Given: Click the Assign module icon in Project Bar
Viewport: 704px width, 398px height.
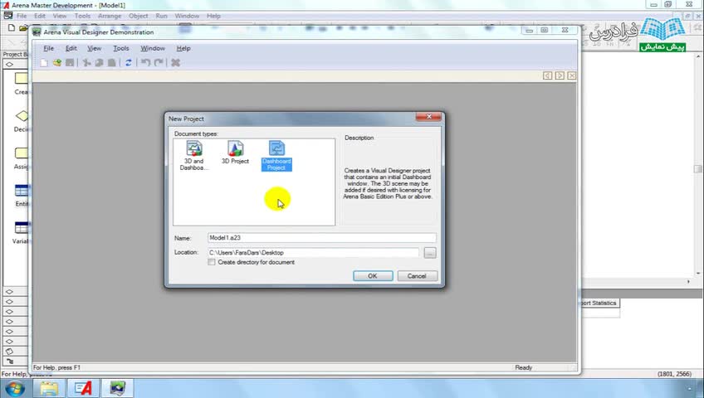Looking at the screenshot, I should click(21, 153).
